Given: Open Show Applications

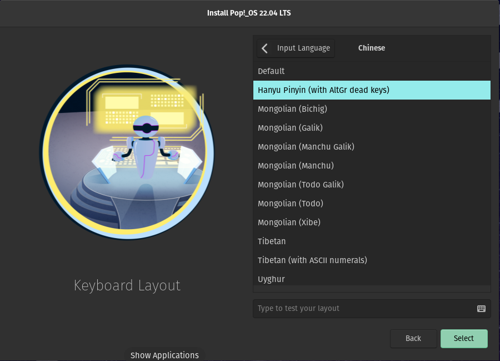Looking at the screenshot, I should coord(164,355).
